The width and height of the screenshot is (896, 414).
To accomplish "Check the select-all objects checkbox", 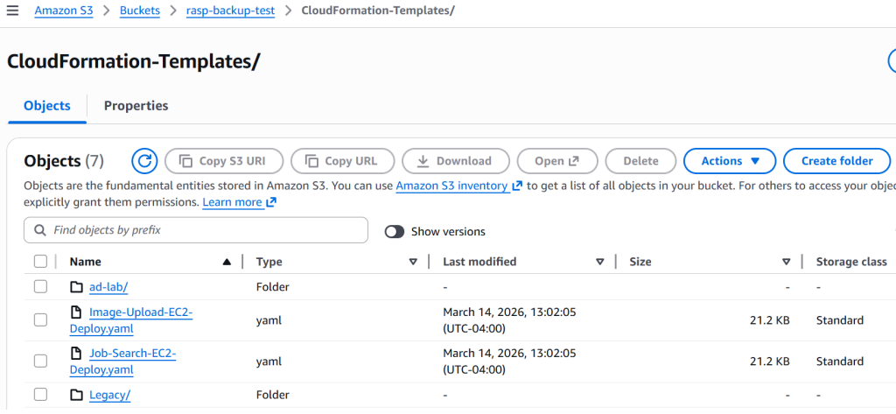I will [x=40, y=261].
